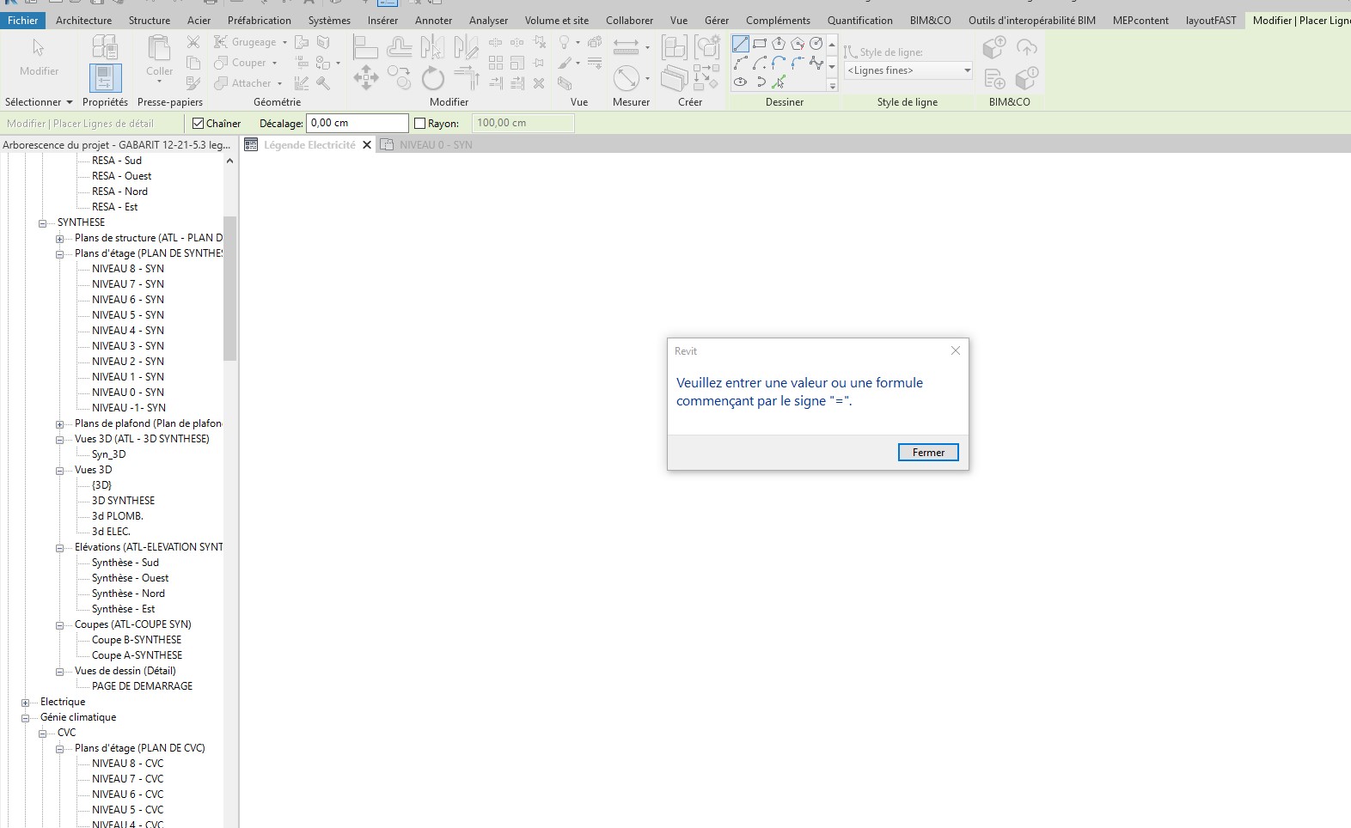
Task: Click the Rotate tool icon
Action: (432, 79)
